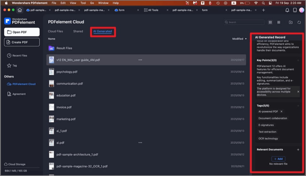Open the user profile avatar

[x=302, y=10]
